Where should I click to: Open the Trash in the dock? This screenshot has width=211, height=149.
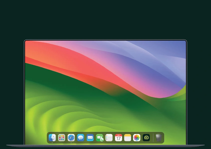[159, 137]
